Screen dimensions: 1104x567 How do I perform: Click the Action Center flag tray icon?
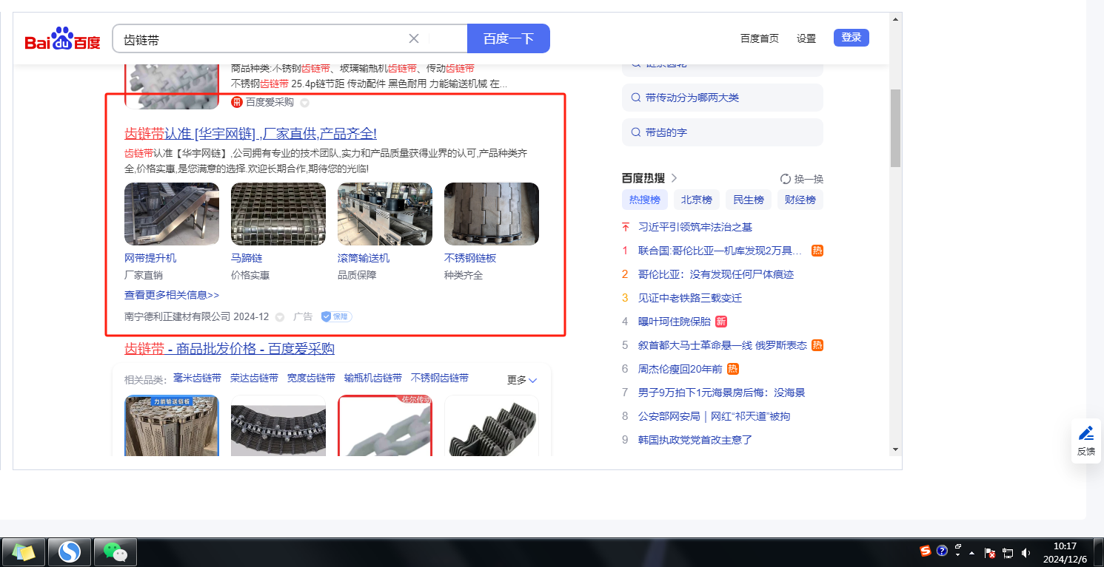tap(990, 552)
